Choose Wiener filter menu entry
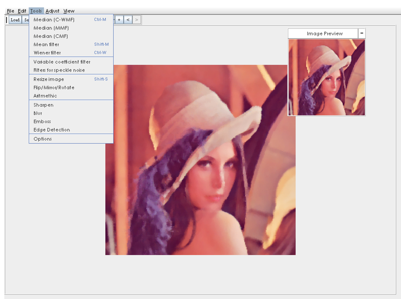The height and width of the screenshot is (299, 401). tap(71, 52)
